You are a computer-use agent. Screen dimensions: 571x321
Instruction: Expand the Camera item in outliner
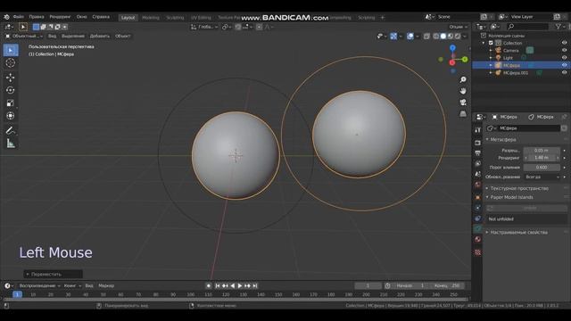tap(492, 51)
